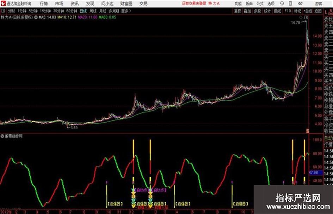This screenshot has width=333, height=214.
Task: Open the mobile phone icon
Action: [x=290, y=4]
